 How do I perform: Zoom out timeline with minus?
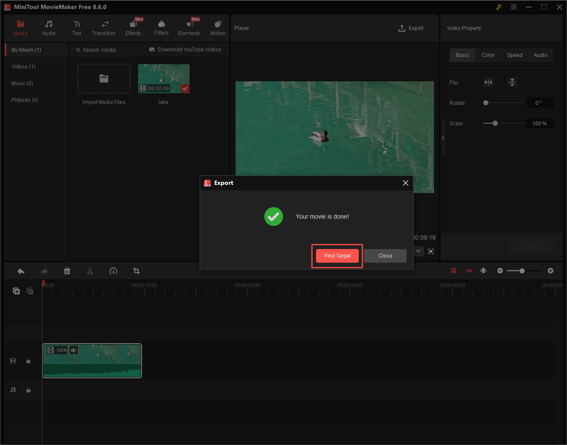coord(500,271)
